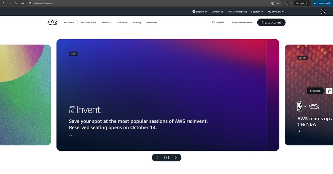Bookmark this page with star icon
This screenshot has height=174, width=333.
point(278,3)
